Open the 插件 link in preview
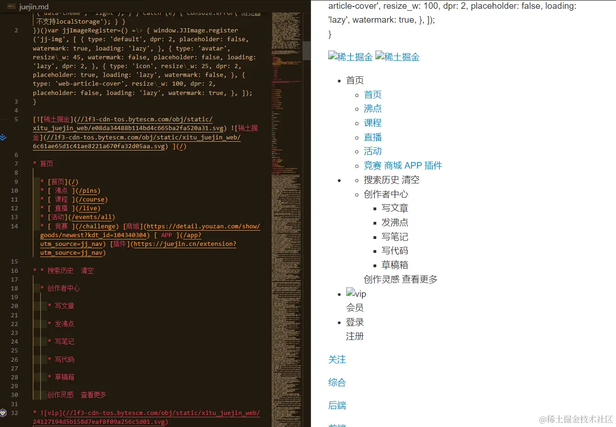 (433, 165)
